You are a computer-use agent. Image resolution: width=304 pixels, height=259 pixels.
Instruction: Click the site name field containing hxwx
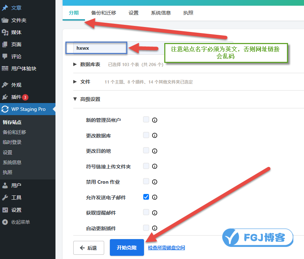click(x=96, y=48)
